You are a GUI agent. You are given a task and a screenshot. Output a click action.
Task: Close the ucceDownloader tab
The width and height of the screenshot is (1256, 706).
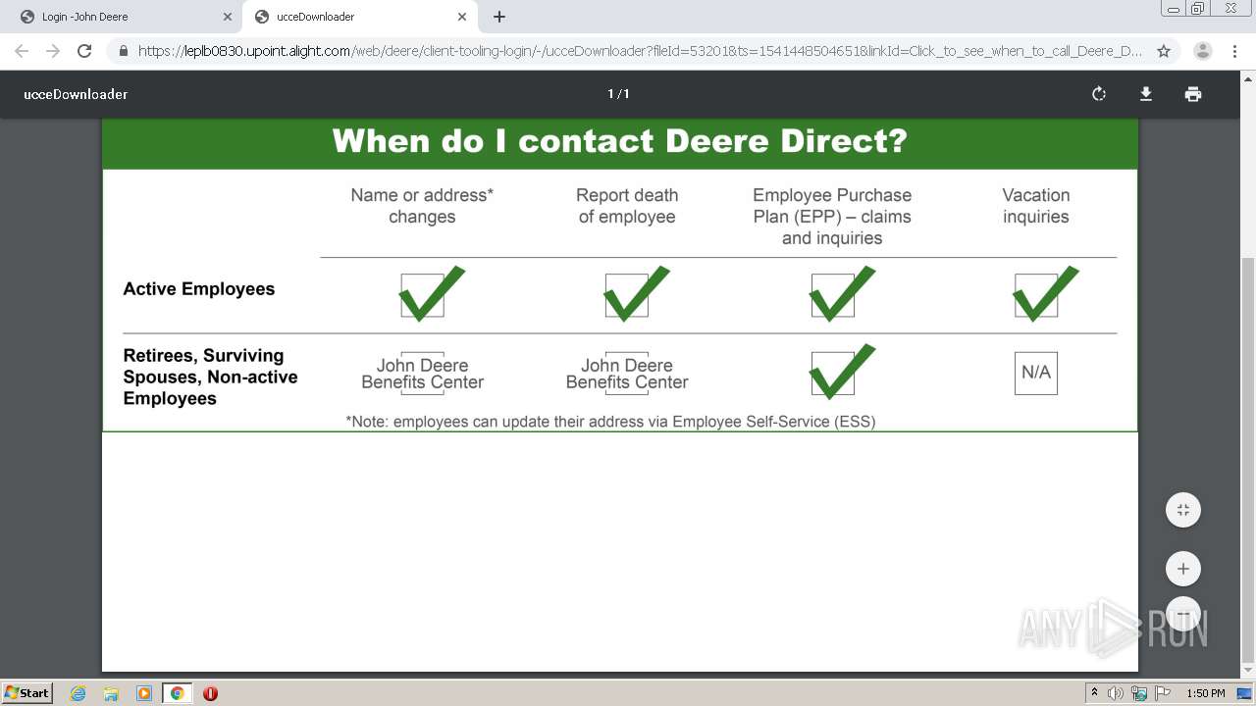[x=462, y=17]
